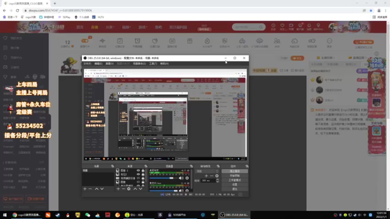The height and width of the screenshot is (219, 390).
Task: Open source properties gear in Sources panel
Action: [x=129, y=189]
